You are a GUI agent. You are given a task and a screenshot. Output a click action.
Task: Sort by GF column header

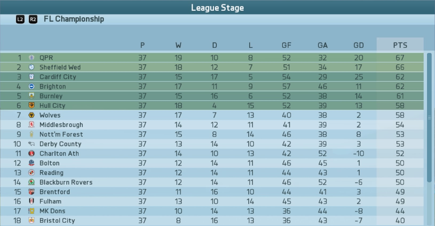[x=286, y=45]
